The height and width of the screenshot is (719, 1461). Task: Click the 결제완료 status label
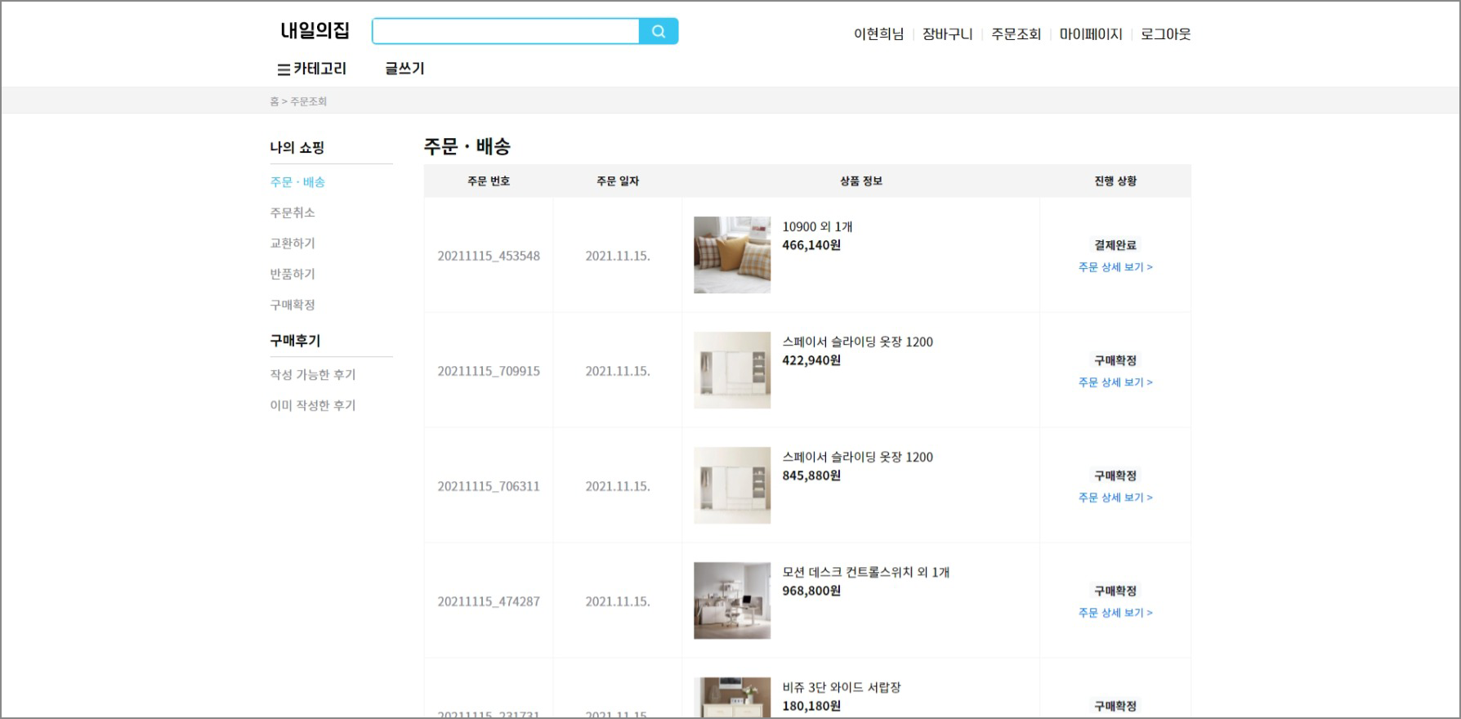coord(1115,245)
